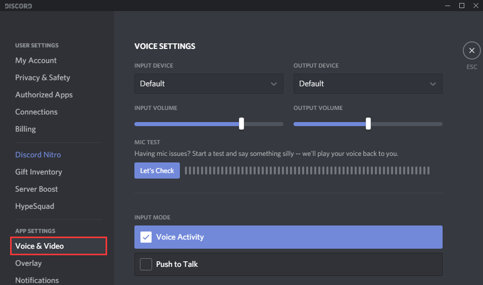Minimize the Discord window

point(446,6)
